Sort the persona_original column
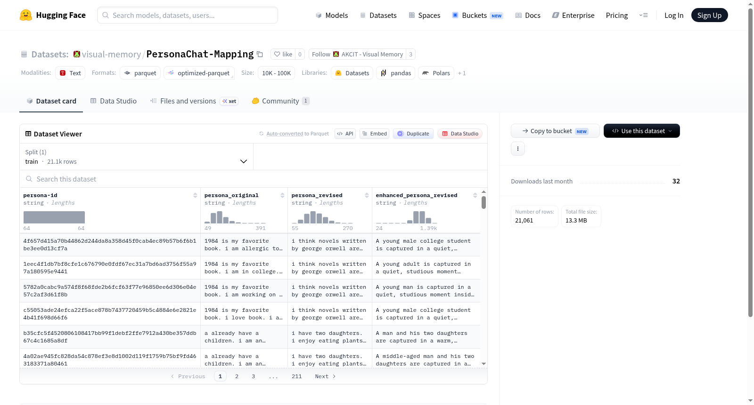754x405 pixels. (x=282, y=195)
